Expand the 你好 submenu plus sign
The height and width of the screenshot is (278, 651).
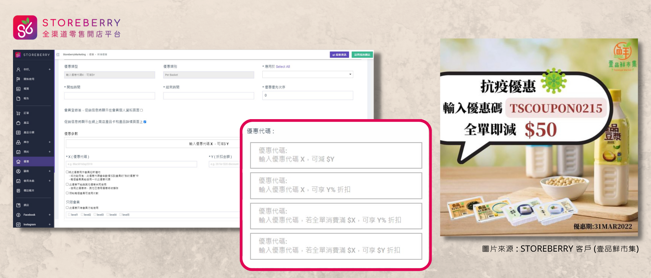click(50, 69)
